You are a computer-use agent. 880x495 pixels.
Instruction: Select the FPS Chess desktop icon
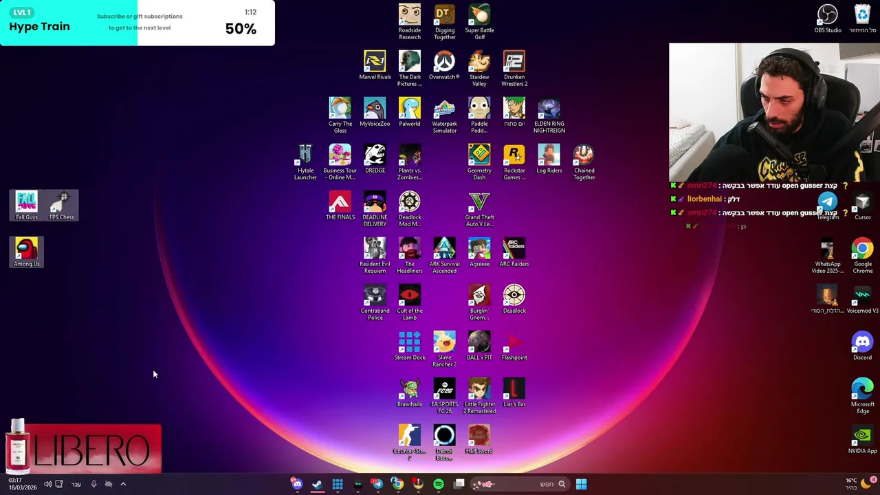point(62,206)
